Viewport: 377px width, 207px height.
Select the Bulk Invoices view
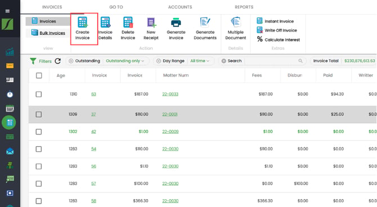(x=48, y=33)
